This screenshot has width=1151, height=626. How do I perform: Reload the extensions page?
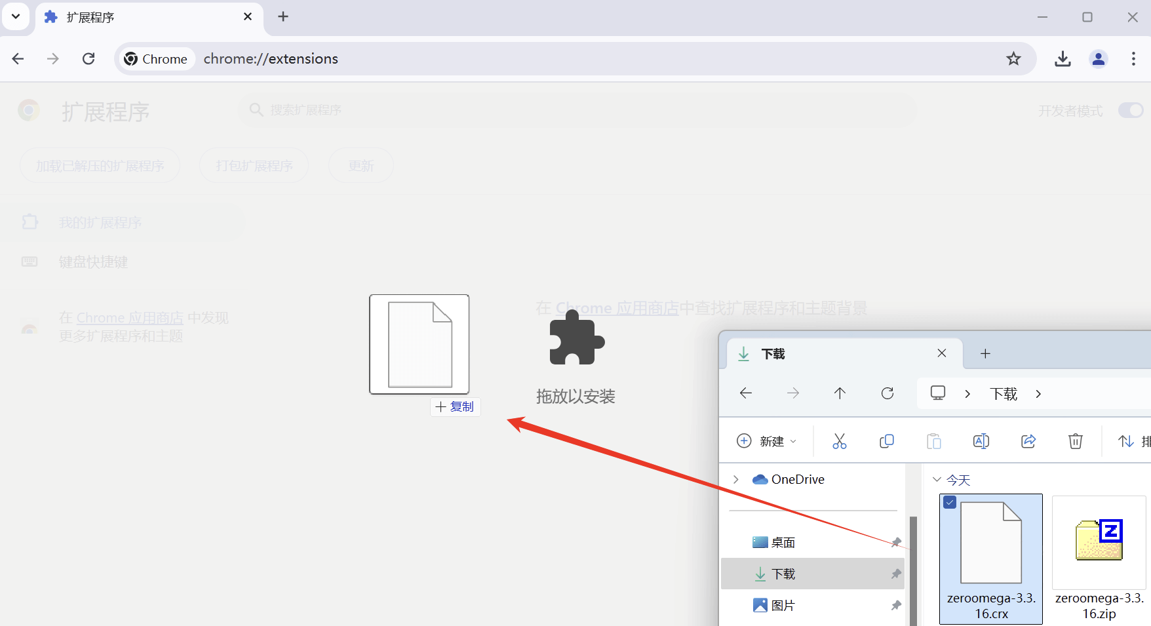(x=88, y=59)
